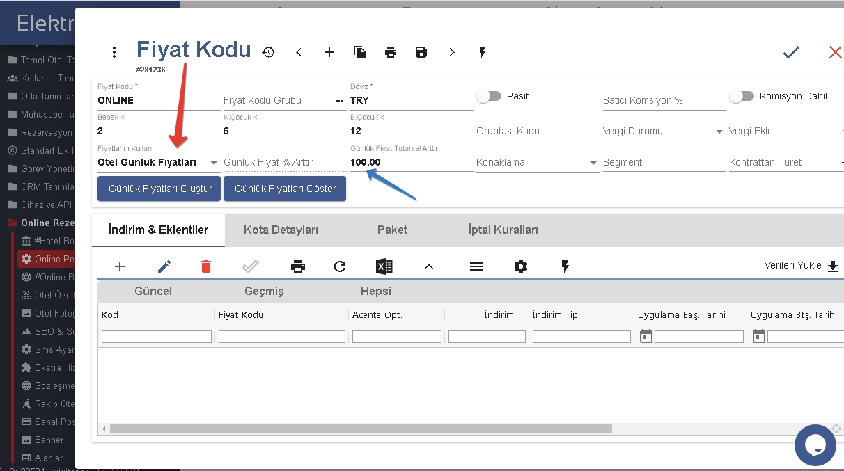Export grid using the Excel icon
844x471 pixels.
coord(384,266)
